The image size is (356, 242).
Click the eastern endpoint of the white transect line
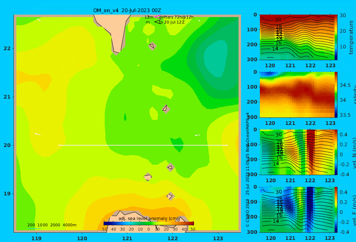(227, 145)
